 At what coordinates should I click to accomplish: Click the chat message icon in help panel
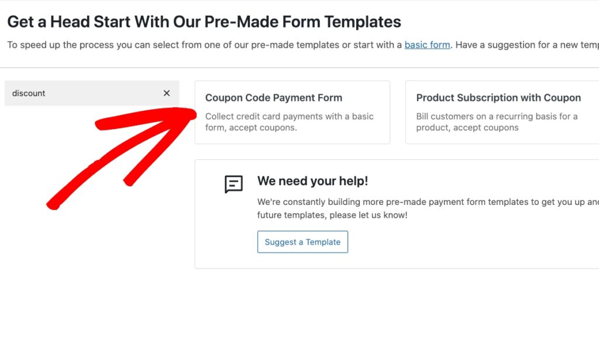tap(233, 184)
